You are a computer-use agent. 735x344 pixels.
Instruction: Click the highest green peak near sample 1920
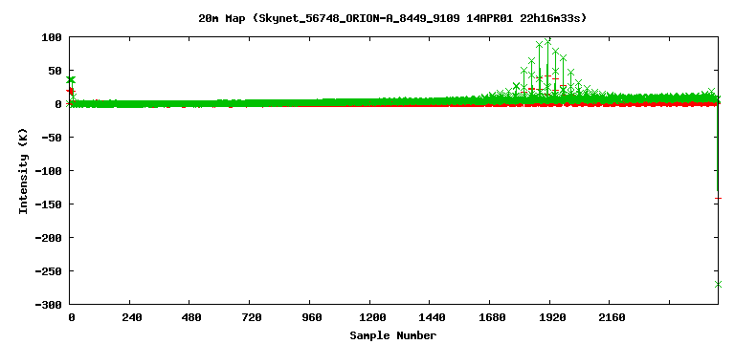pyautogui.click(x=547, y=42)
